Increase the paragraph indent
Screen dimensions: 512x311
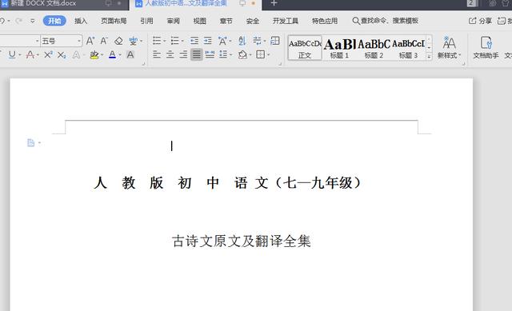point(208,41)
